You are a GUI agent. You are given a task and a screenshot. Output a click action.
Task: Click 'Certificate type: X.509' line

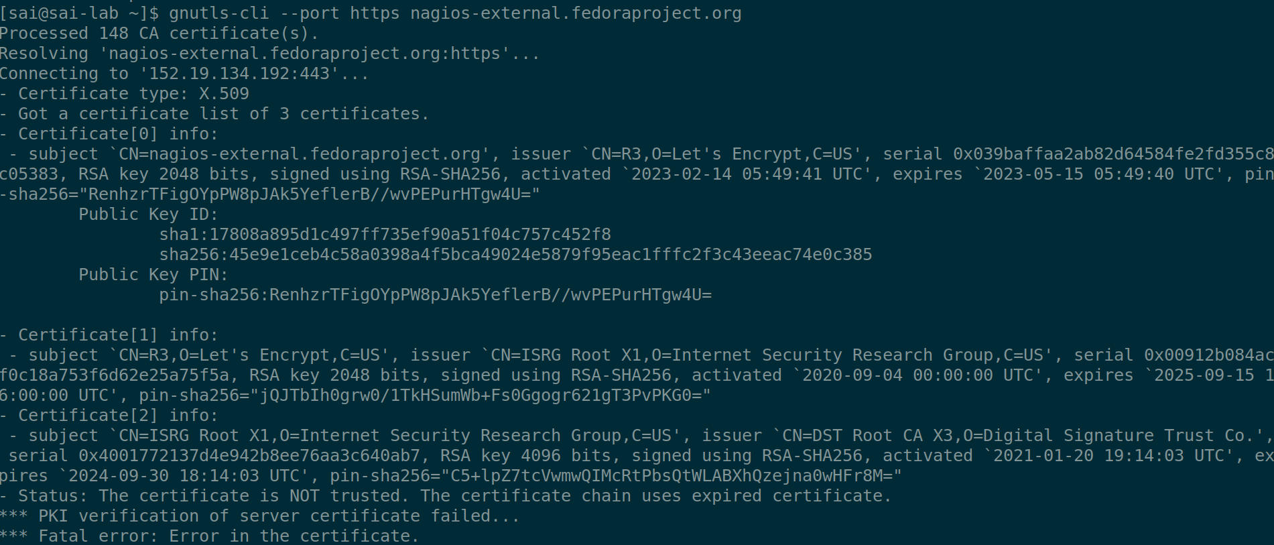point(125,94)
